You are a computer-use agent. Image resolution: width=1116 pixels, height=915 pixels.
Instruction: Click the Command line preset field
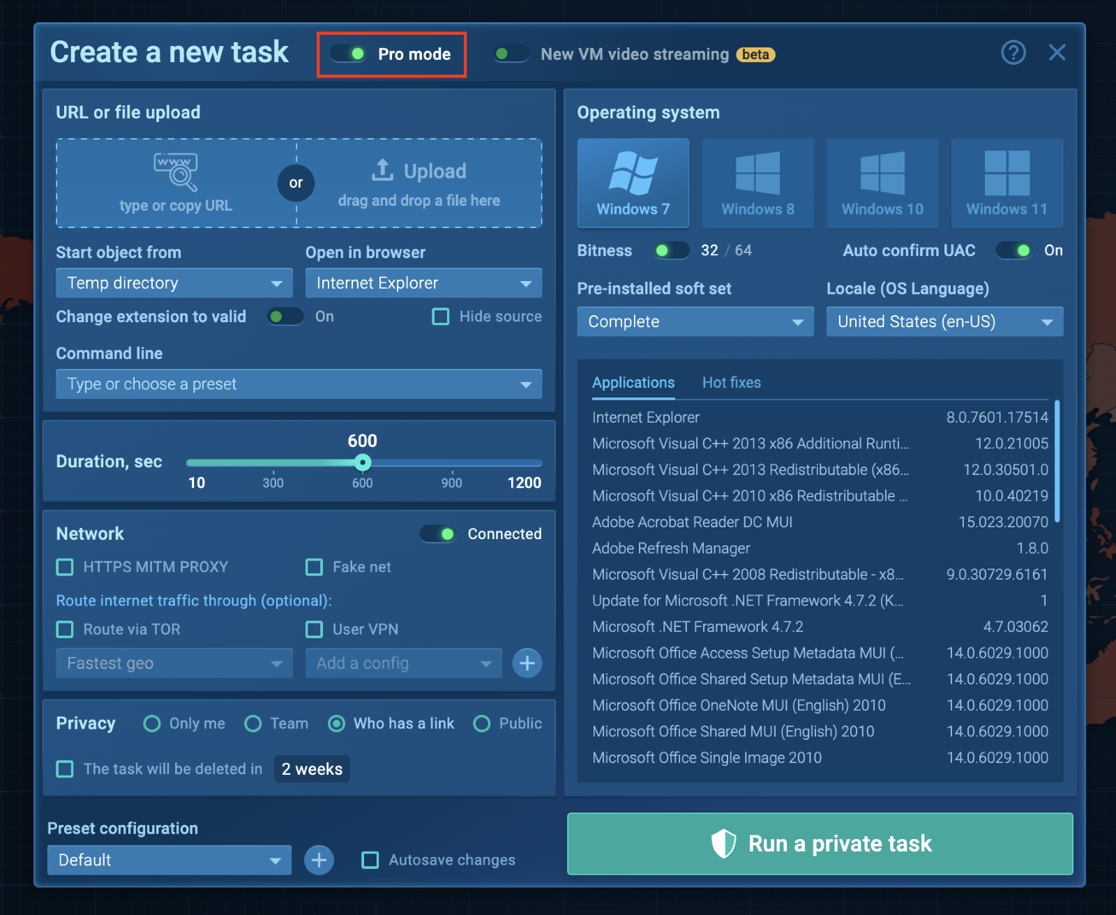pos(299,384)
